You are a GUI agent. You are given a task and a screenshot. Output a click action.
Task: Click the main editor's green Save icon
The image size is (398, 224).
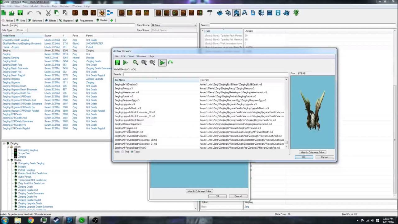[20, 13]
